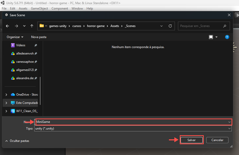Image resolution: width=239 pixels, height=155 pixels.
Task: Open the alexandre.de Google Drive shortcut
Action: pyautogui.click(x=22, y=78)
